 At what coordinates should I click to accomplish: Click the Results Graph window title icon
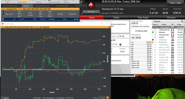tap(2, 24)
